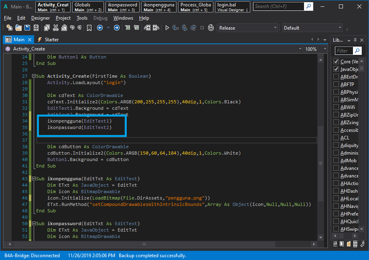Navigate backward with the left arrow icon
369x260 pixels.
point(100,28)
